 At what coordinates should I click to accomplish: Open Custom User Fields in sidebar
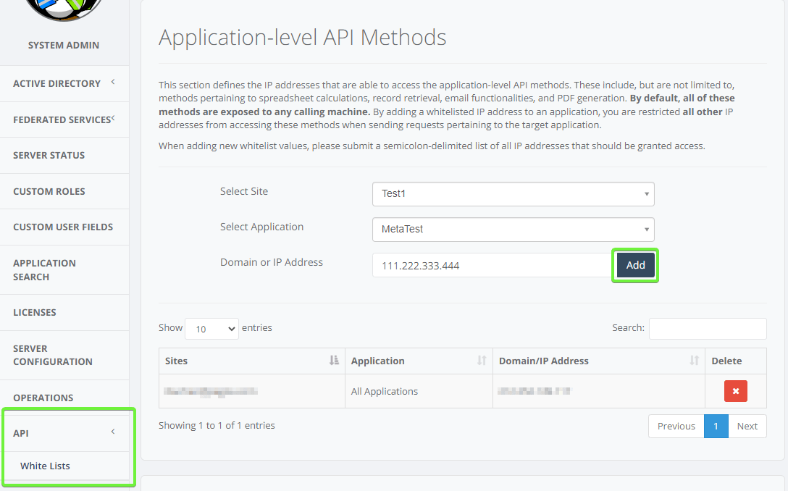[x=64, y=227]
